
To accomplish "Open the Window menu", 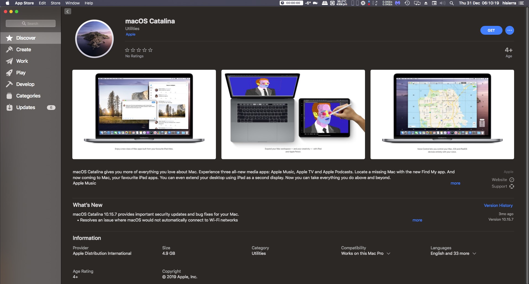I will pyautogui.click(x=72, y=3).
